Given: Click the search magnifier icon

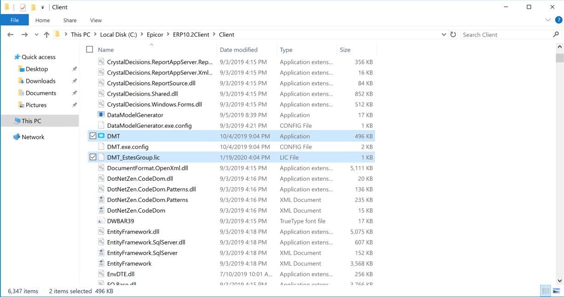Looking at the screenshot, I should click(x=556, y=34).
